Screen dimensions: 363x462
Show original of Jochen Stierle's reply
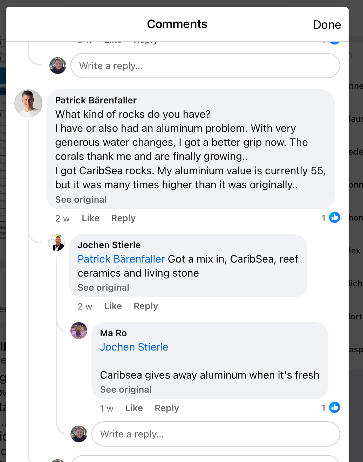[103, 287]
